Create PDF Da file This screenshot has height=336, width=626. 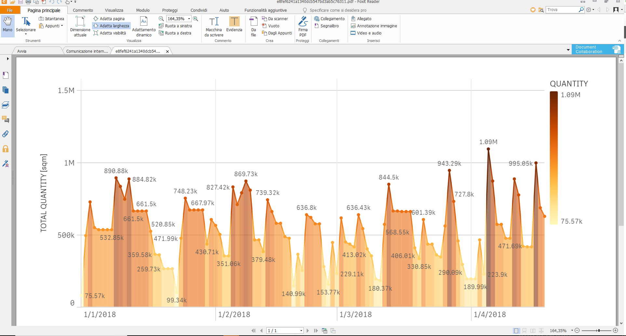253,26
